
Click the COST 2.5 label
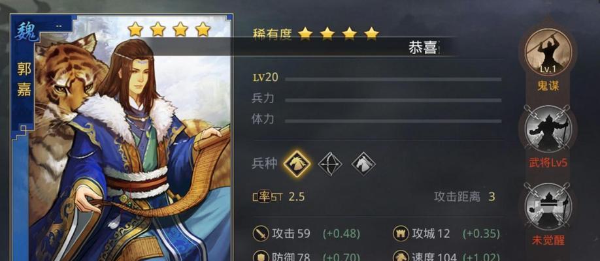pos(279,197)
